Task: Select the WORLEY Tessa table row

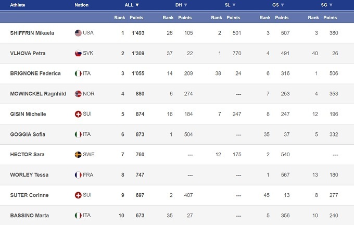Action: pyautogui.click(x=177, y=175)
